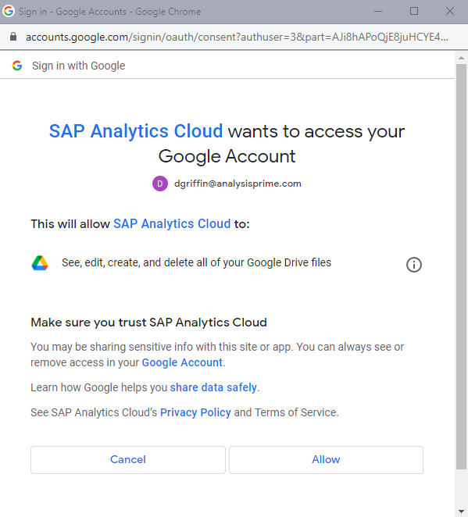Click the Google Drive triangle icon
Image resolution: width=468 pixels, height=517 pixels.
(x=40, y=262)
